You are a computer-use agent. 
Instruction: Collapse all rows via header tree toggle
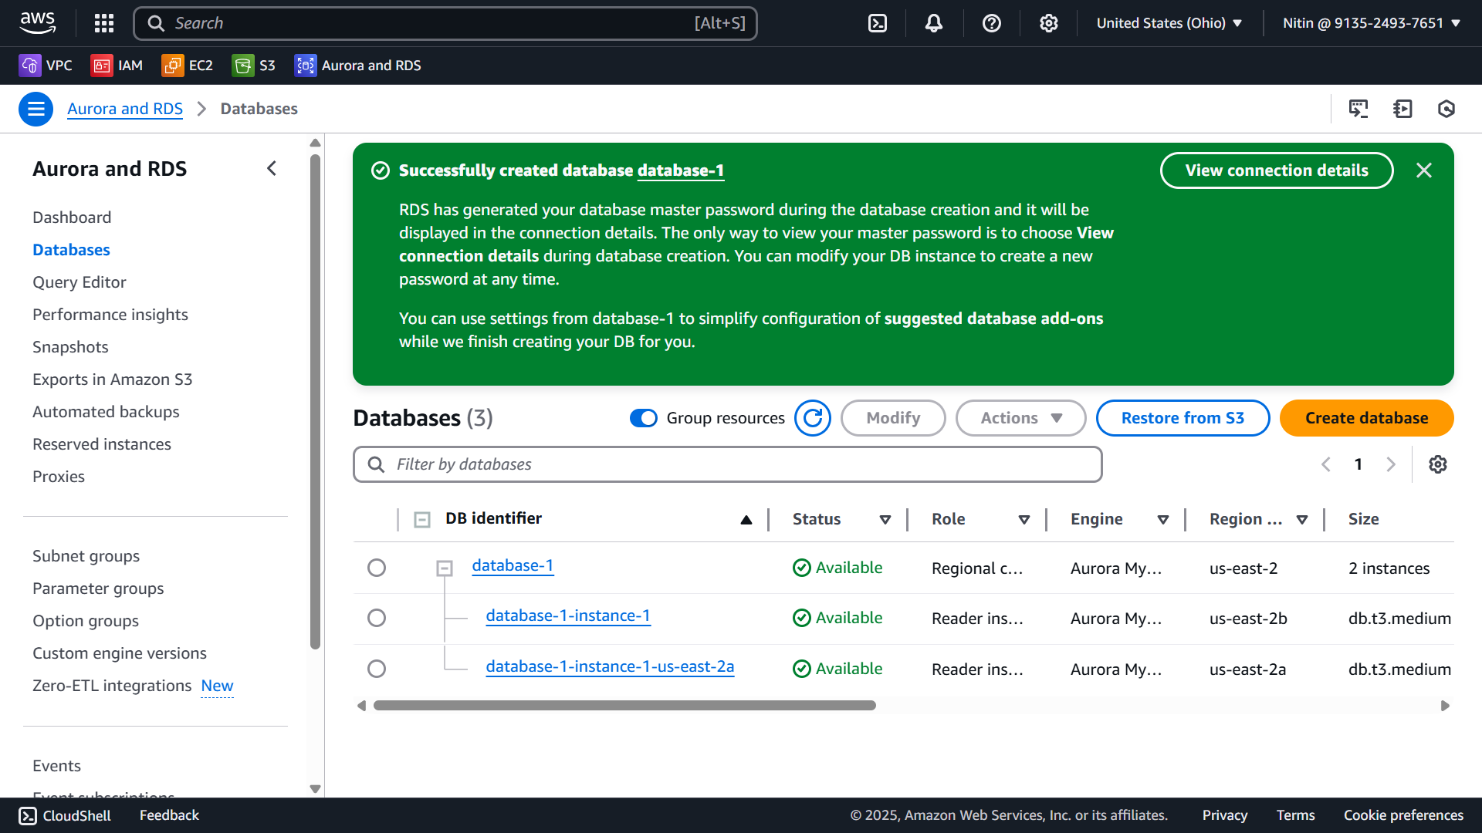(x=422, y=520)
